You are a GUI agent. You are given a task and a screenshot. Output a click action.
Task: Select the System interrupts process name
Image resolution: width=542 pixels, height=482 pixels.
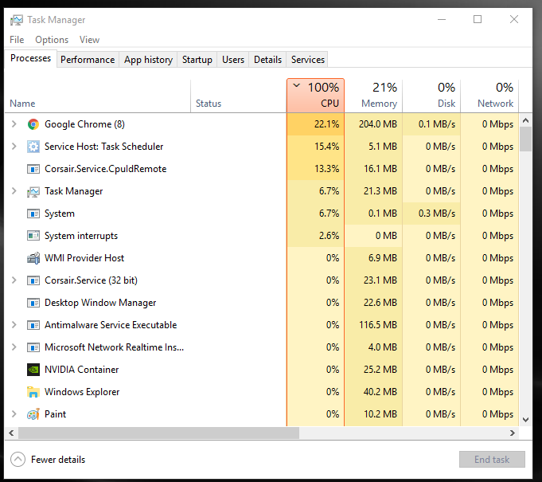pyautogui.click(x=81, y=236)
